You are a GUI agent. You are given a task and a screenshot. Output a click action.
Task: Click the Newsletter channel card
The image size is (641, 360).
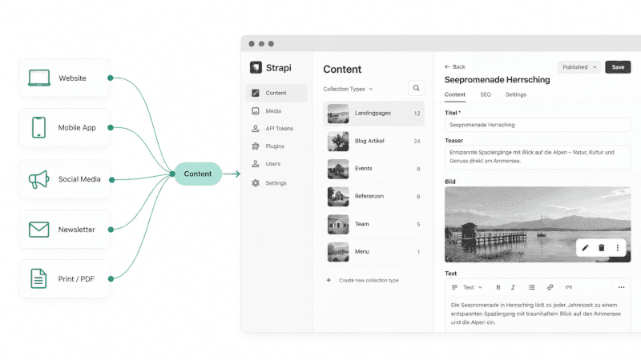tap(65, 230)
